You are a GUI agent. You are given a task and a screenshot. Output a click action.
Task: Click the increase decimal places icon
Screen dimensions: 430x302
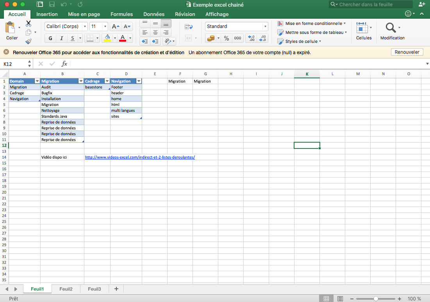pyautogui.click(x=251, y=38)
